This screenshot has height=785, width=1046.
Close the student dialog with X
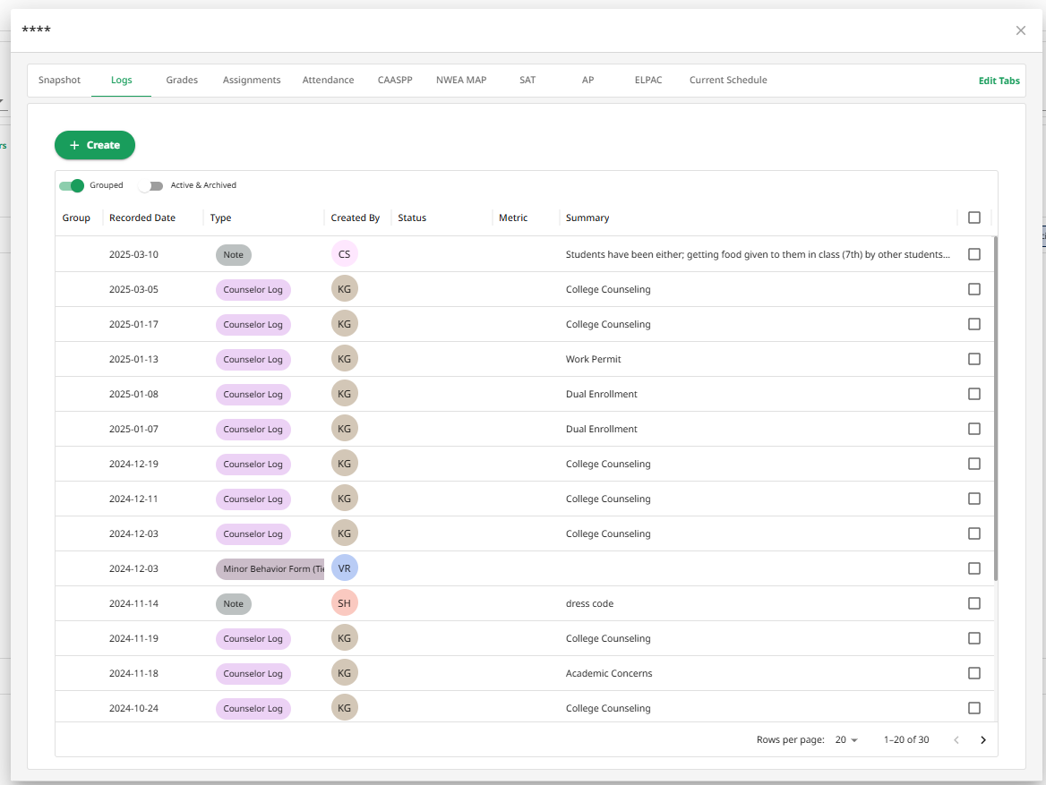[x=1020, y=30]
